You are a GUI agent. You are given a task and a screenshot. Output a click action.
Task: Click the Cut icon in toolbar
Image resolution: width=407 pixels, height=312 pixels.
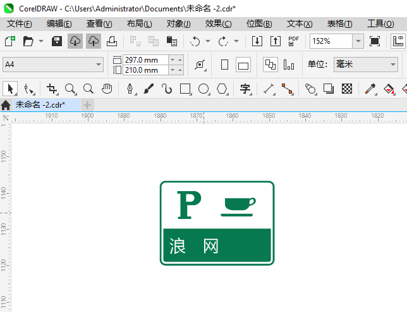135,41
